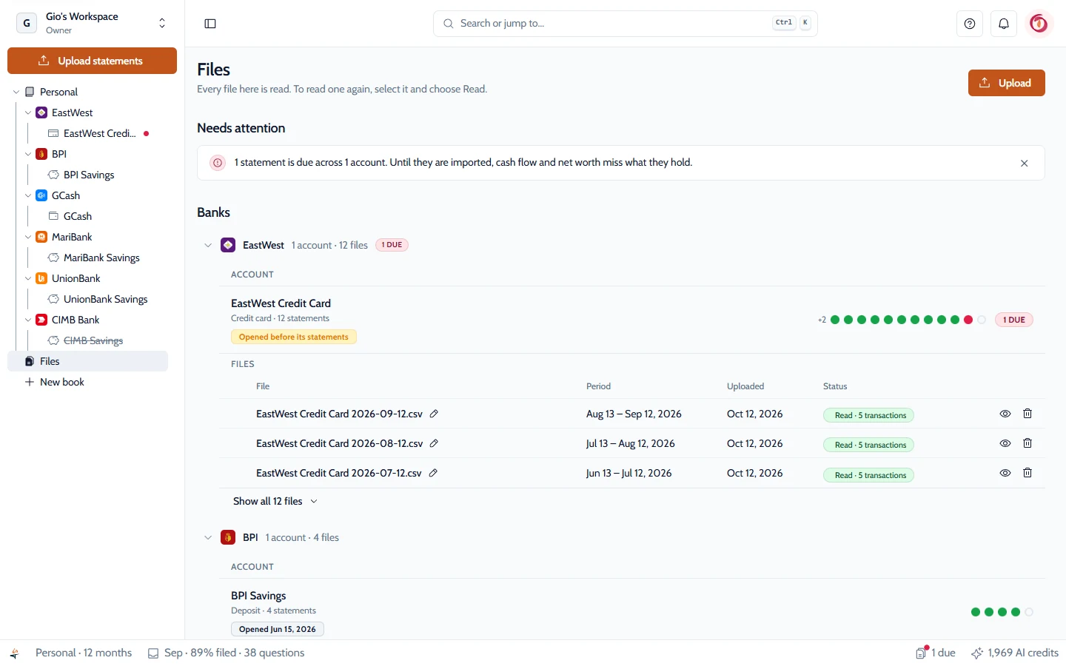
Task: Open the help question mark icon
Action: pyautogui.click(x=970, y=24)
